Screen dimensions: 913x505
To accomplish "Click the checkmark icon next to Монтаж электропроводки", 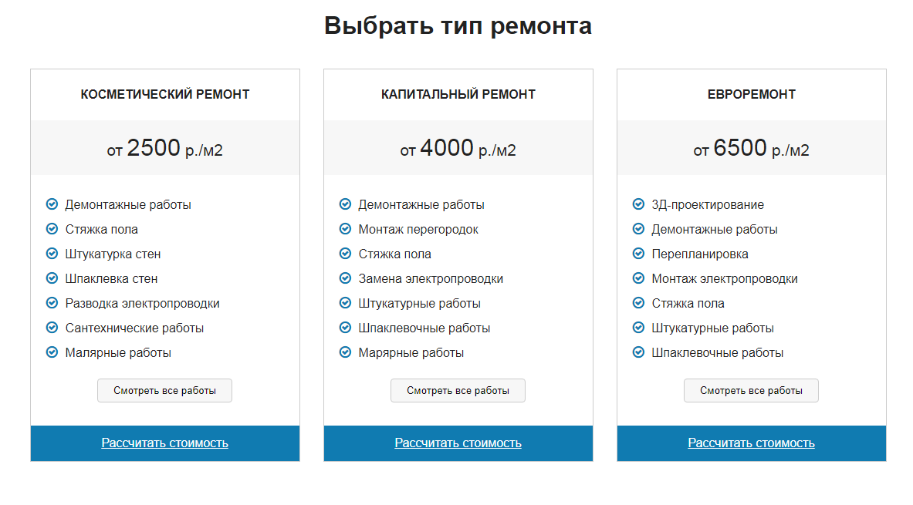I will (x=637, y=278).
